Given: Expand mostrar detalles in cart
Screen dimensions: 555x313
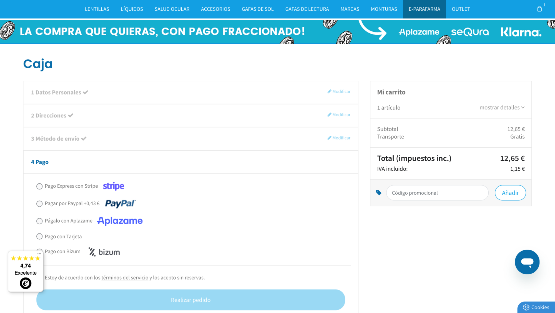Looking at the screenshot, I should tap(502, 108).
